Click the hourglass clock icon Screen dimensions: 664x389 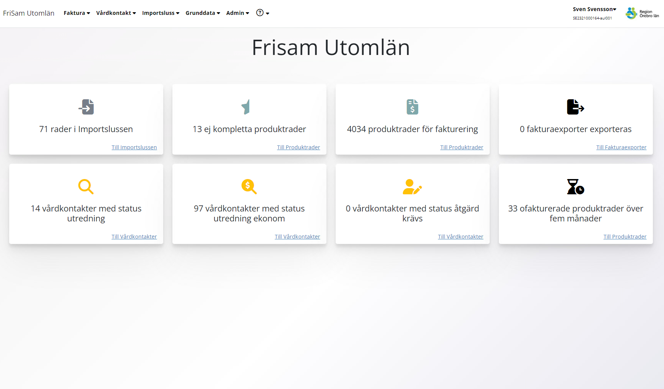tap(575, 187)
